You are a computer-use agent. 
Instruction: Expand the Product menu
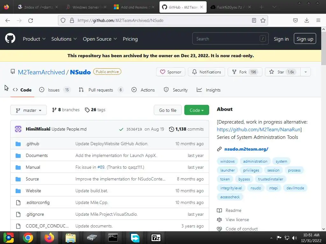click(34, 39)
